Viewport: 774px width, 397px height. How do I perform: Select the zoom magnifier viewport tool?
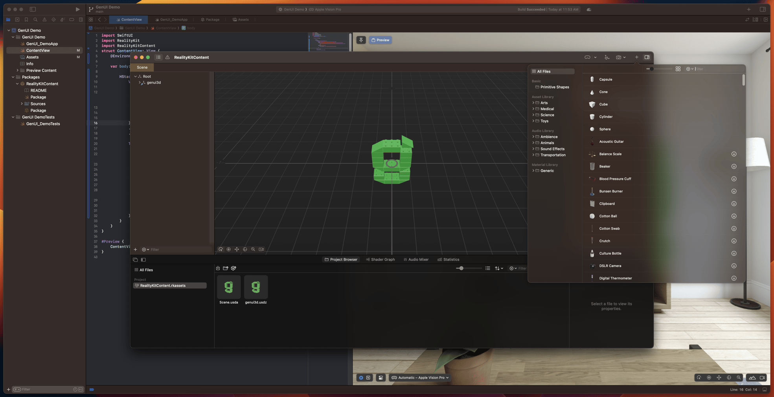click(x=253, y=249)
